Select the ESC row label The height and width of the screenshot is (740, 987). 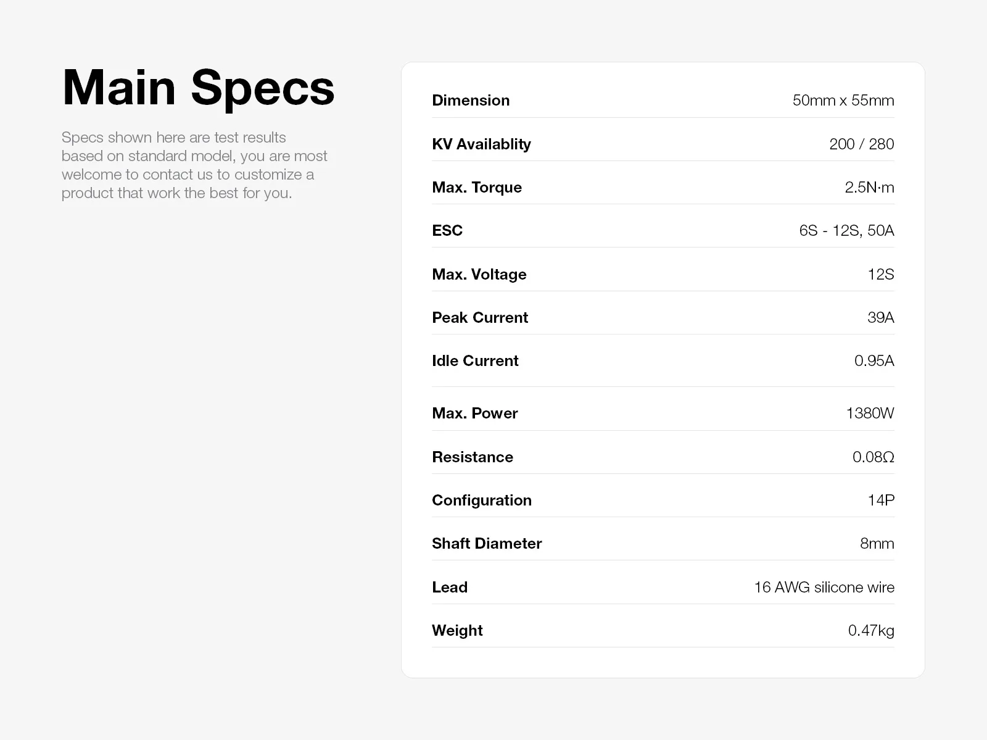coord(447,230)
